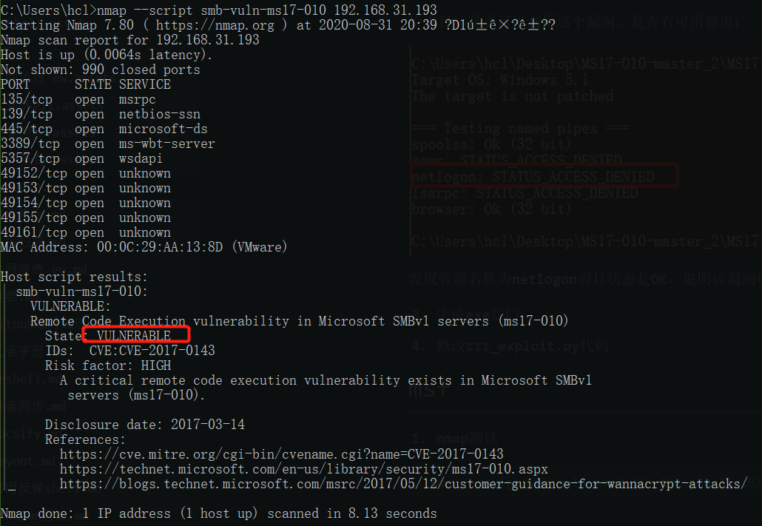Click the Nmap done summary line
The image size is (762, 526).
[x=219, y=513]
